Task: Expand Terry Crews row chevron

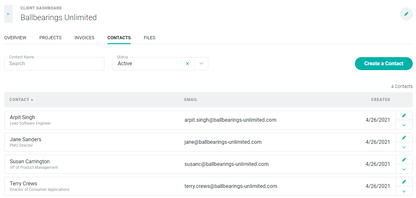Action: (404, 191)
